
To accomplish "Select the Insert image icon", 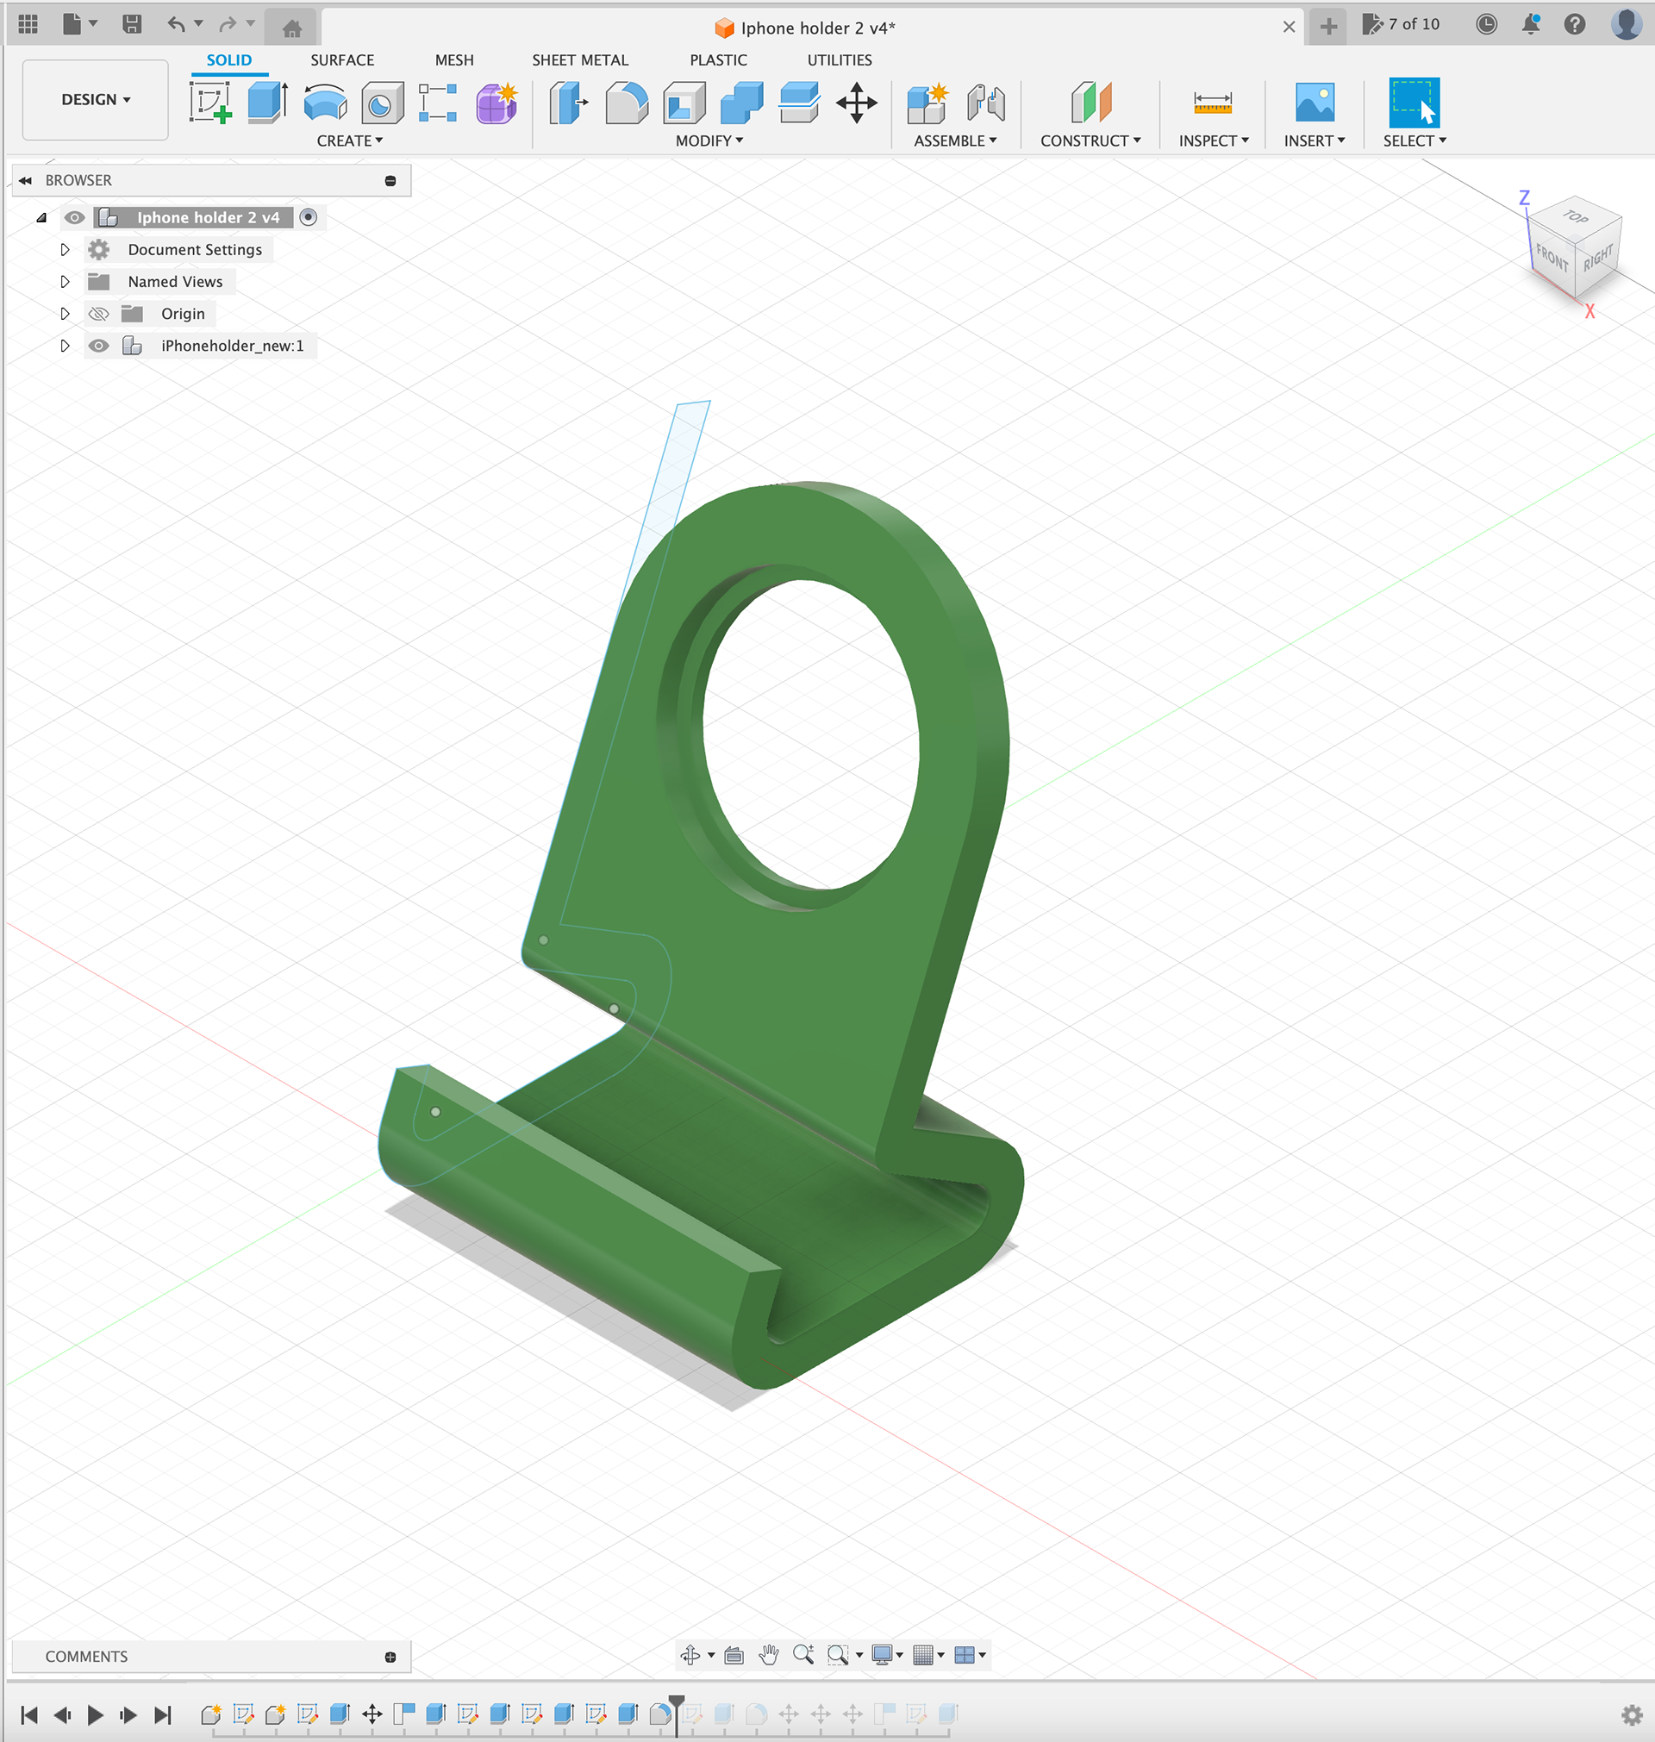I will pos(1315,103).
